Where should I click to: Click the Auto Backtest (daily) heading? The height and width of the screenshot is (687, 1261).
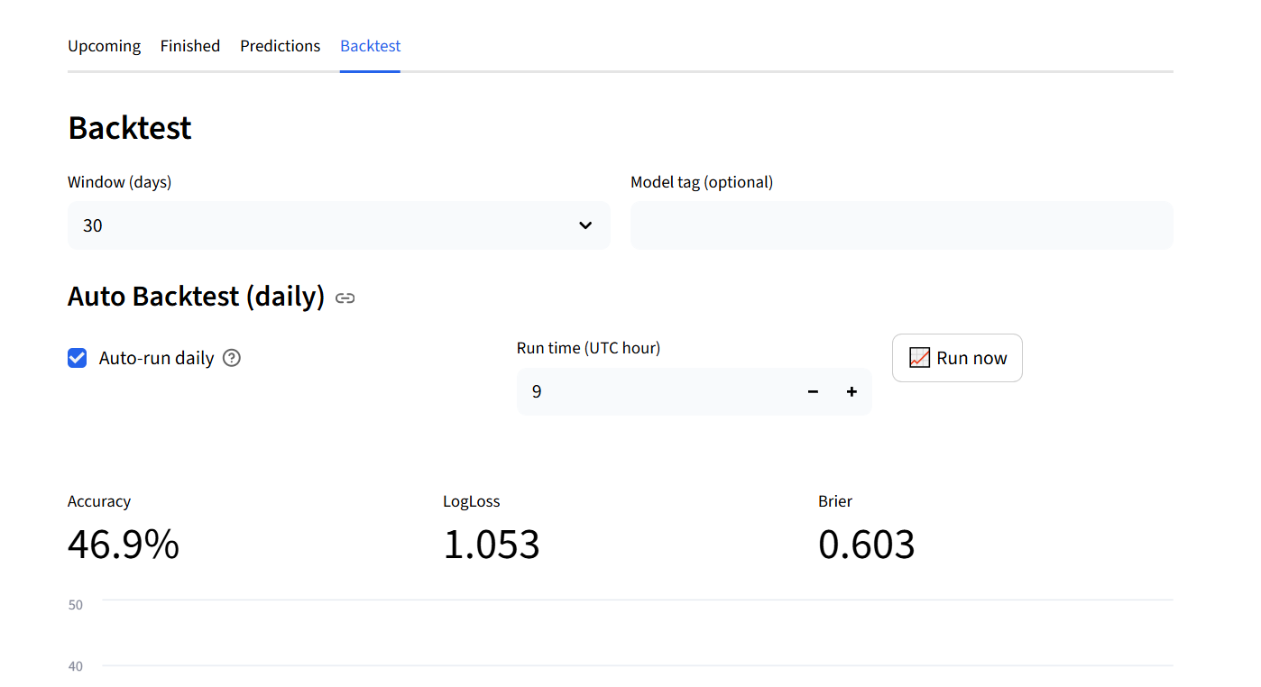(x=196, y=297)
